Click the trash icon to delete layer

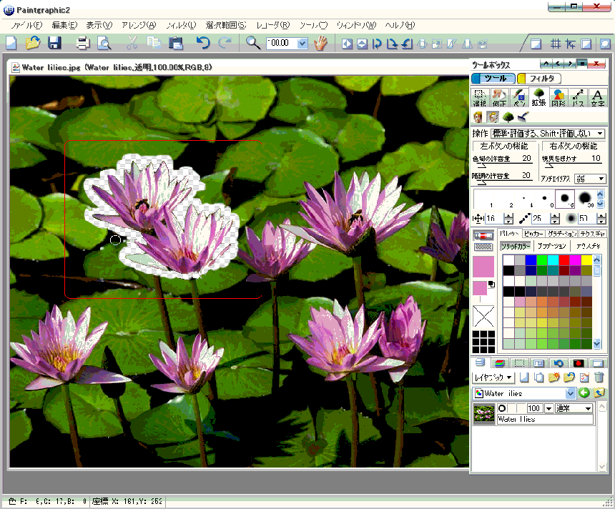click(x=599, y=377)
